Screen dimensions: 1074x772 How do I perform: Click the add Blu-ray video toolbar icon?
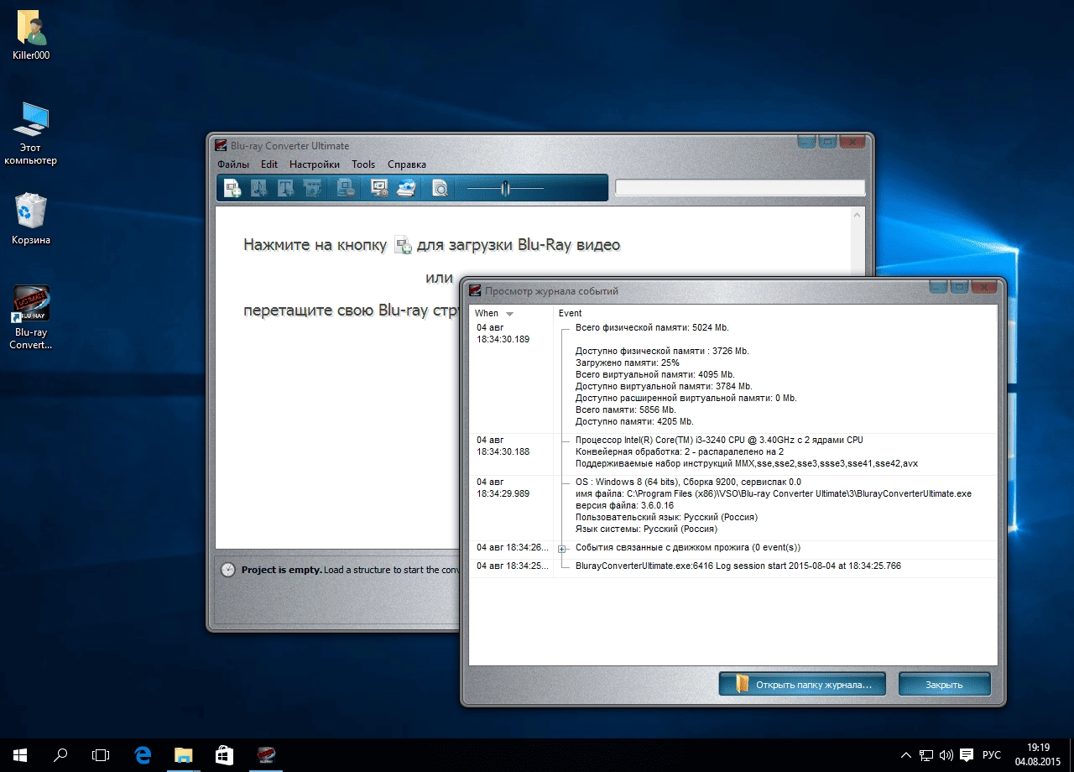tap(233, 189)
